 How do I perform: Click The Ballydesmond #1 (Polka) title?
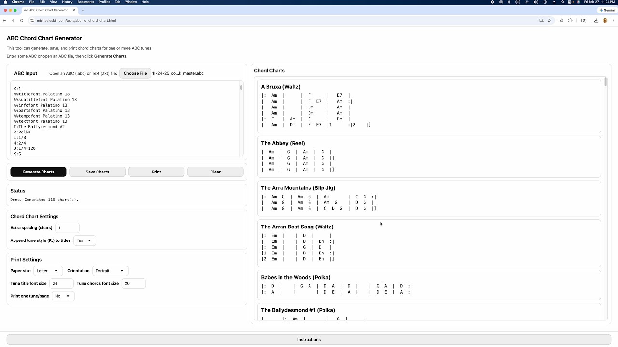click(x=298, y=310)
